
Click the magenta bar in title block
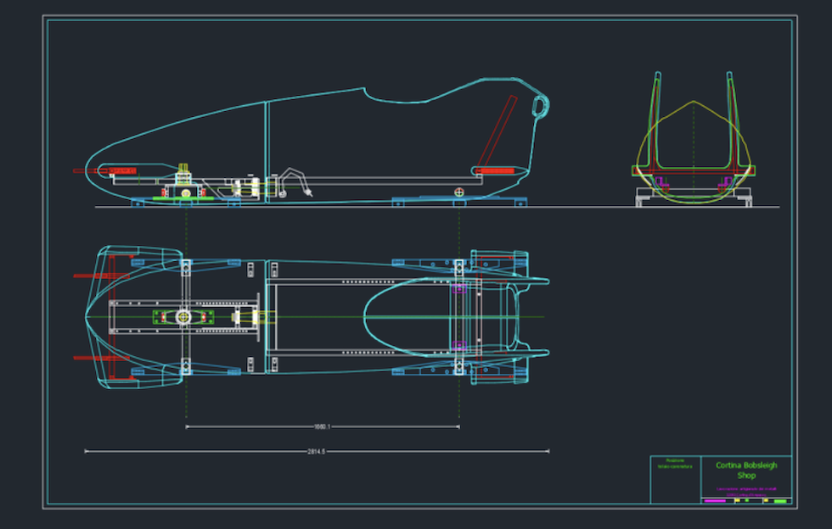click(x=716, y=501)
